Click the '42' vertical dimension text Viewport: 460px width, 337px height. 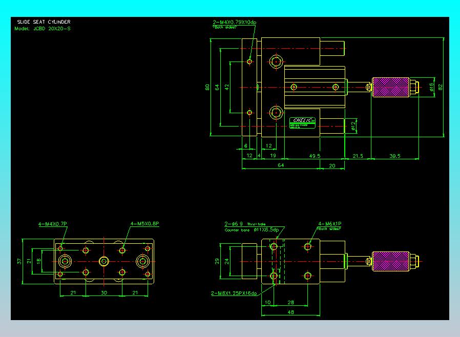[227, 87]
